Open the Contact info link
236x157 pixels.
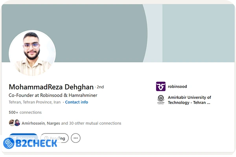tap(76, 102)
